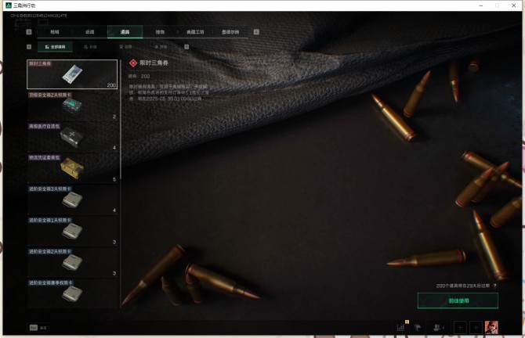Click the key hint icon right of the sub-tabs
This screenshot has height=338, width=525.
tap(186, 47)
